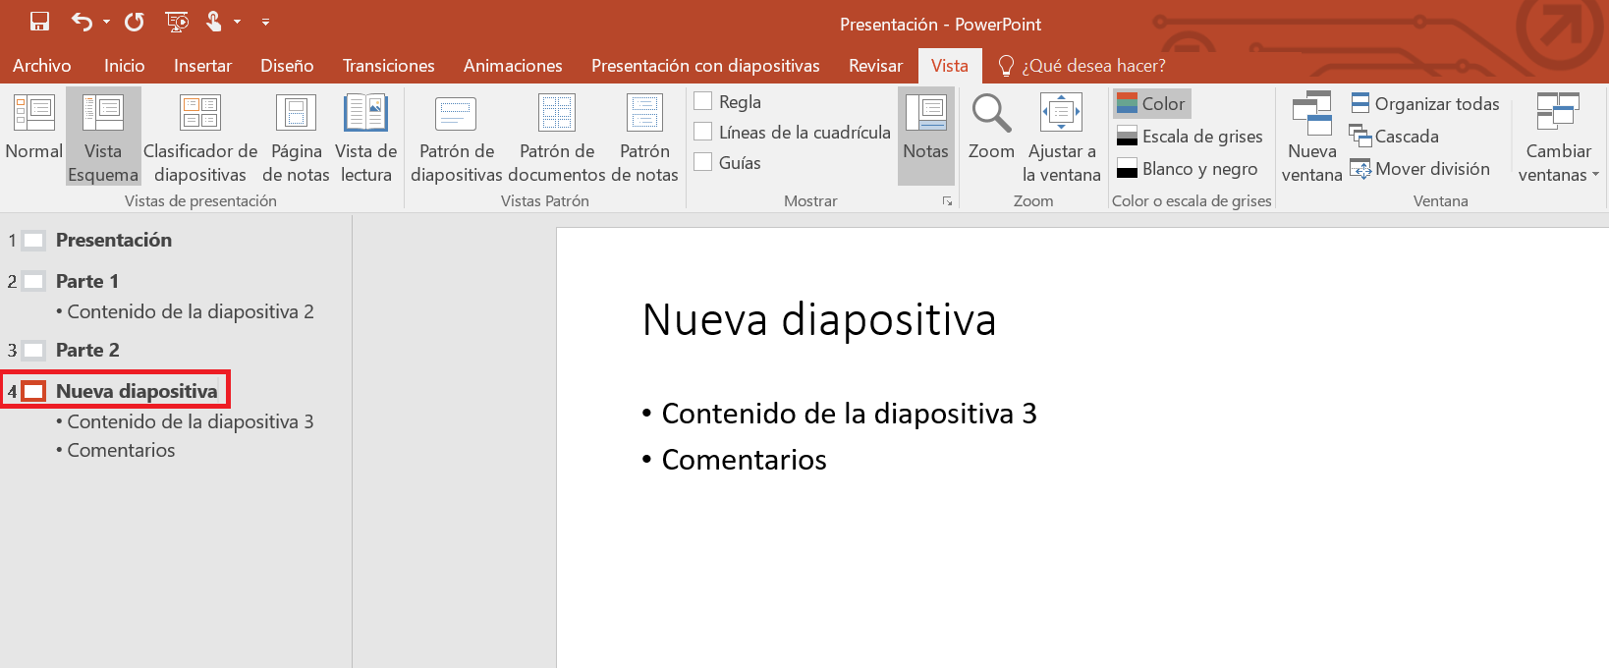Select the Vista tab
This screenshot has width=1609, height=668.
[x=950, y=66]
